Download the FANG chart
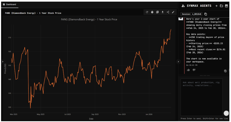The width and height of the screenshot is (231, 122). click(162, 12)
